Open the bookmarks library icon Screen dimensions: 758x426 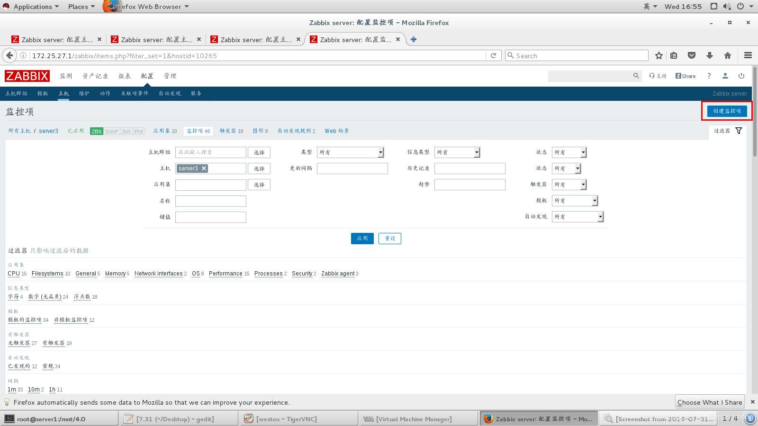click(674, 55)
